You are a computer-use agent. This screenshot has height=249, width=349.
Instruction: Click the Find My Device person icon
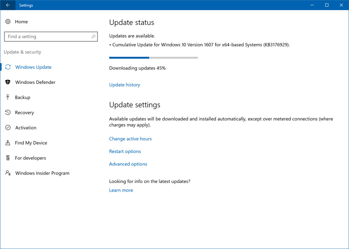pyautogui.click(x=8, y=143)
